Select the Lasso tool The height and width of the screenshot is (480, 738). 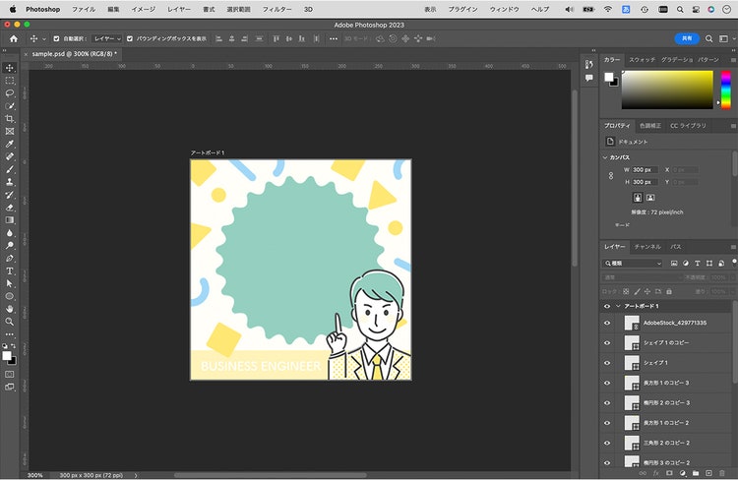[x=10, y=93]
